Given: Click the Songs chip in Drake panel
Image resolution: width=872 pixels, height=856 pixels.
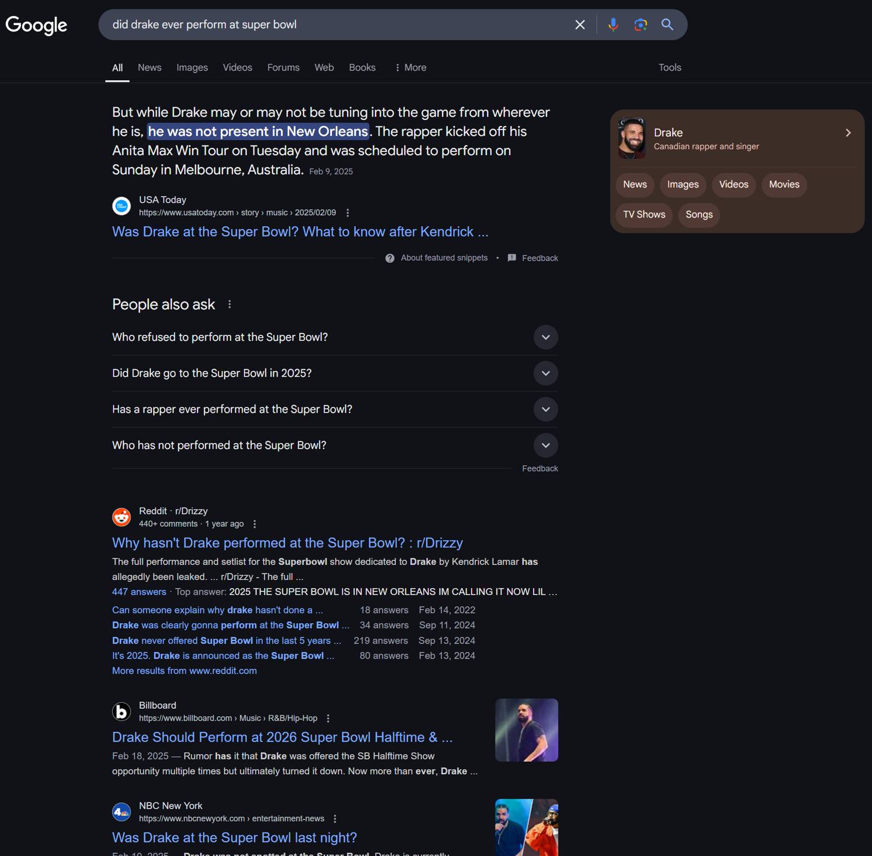Looking at the screenshot, I should [699, 215].
